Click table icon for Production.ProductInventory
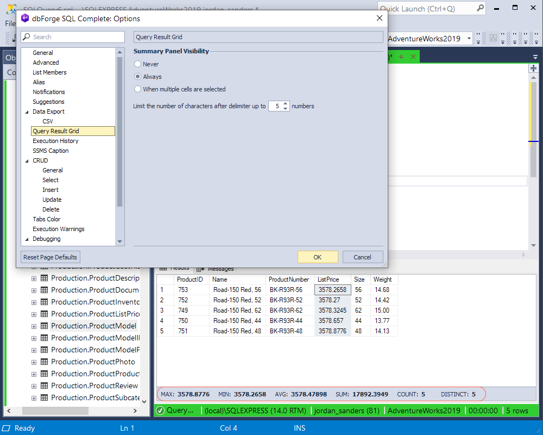The image size is (543, 435). [x=45, y=302]
